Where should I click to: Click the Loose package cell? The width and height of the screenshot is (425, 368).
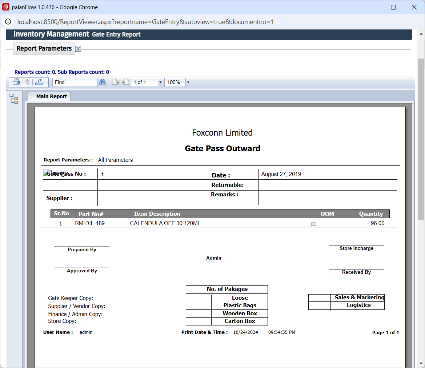point(240,298)
